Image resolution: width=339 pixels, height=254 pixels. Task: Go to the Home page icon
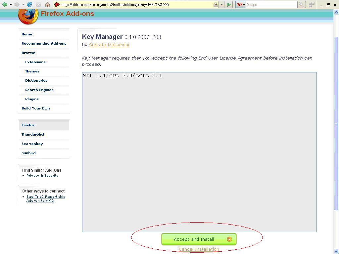point(48,5)
